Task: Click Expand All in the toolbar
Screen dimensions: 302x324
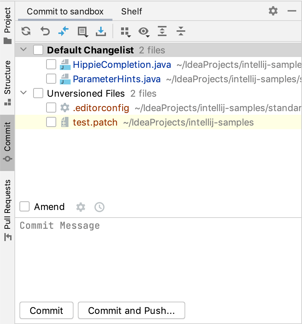Action: [x=162, y=31]
